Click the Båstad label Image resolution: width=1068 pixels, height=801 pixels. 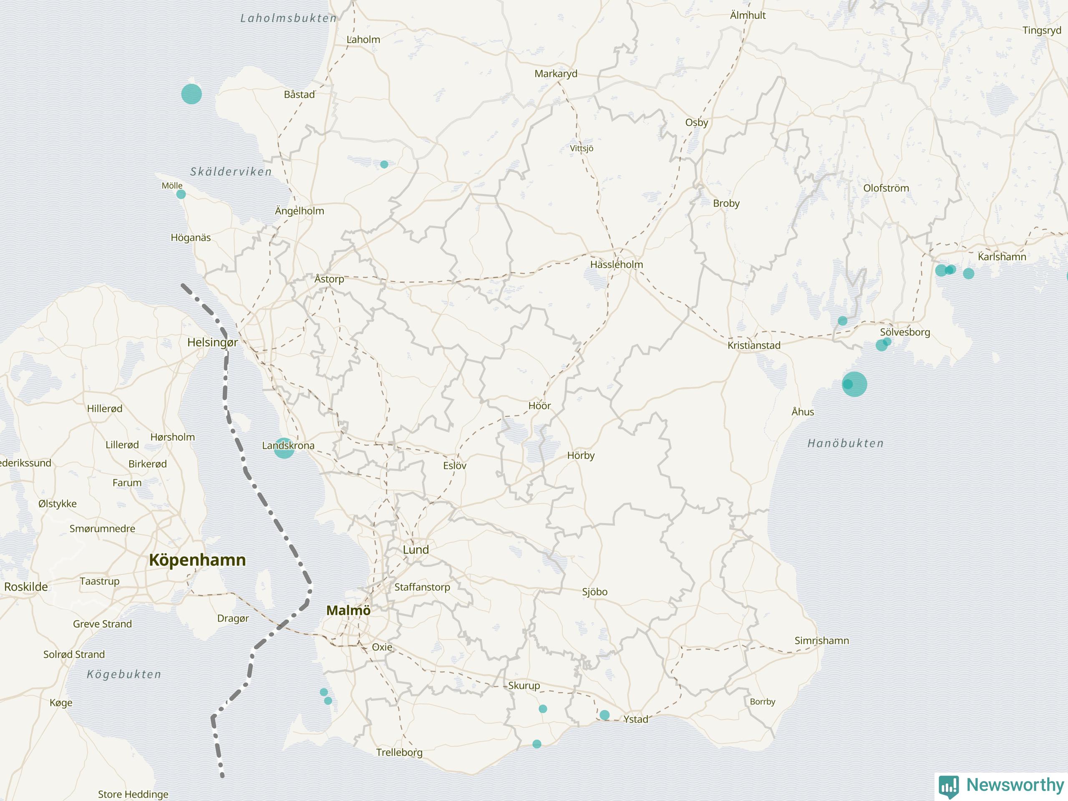[300, 94]
